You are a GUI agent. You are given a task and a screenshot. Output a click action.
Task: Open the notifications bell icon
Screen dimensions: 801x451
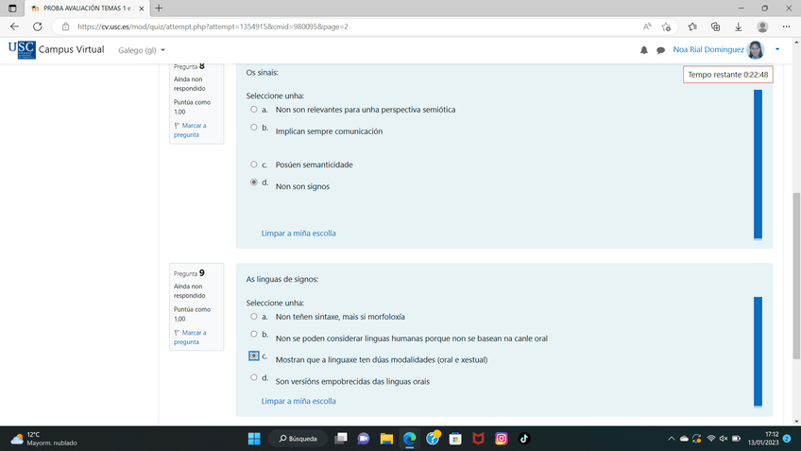644,50
